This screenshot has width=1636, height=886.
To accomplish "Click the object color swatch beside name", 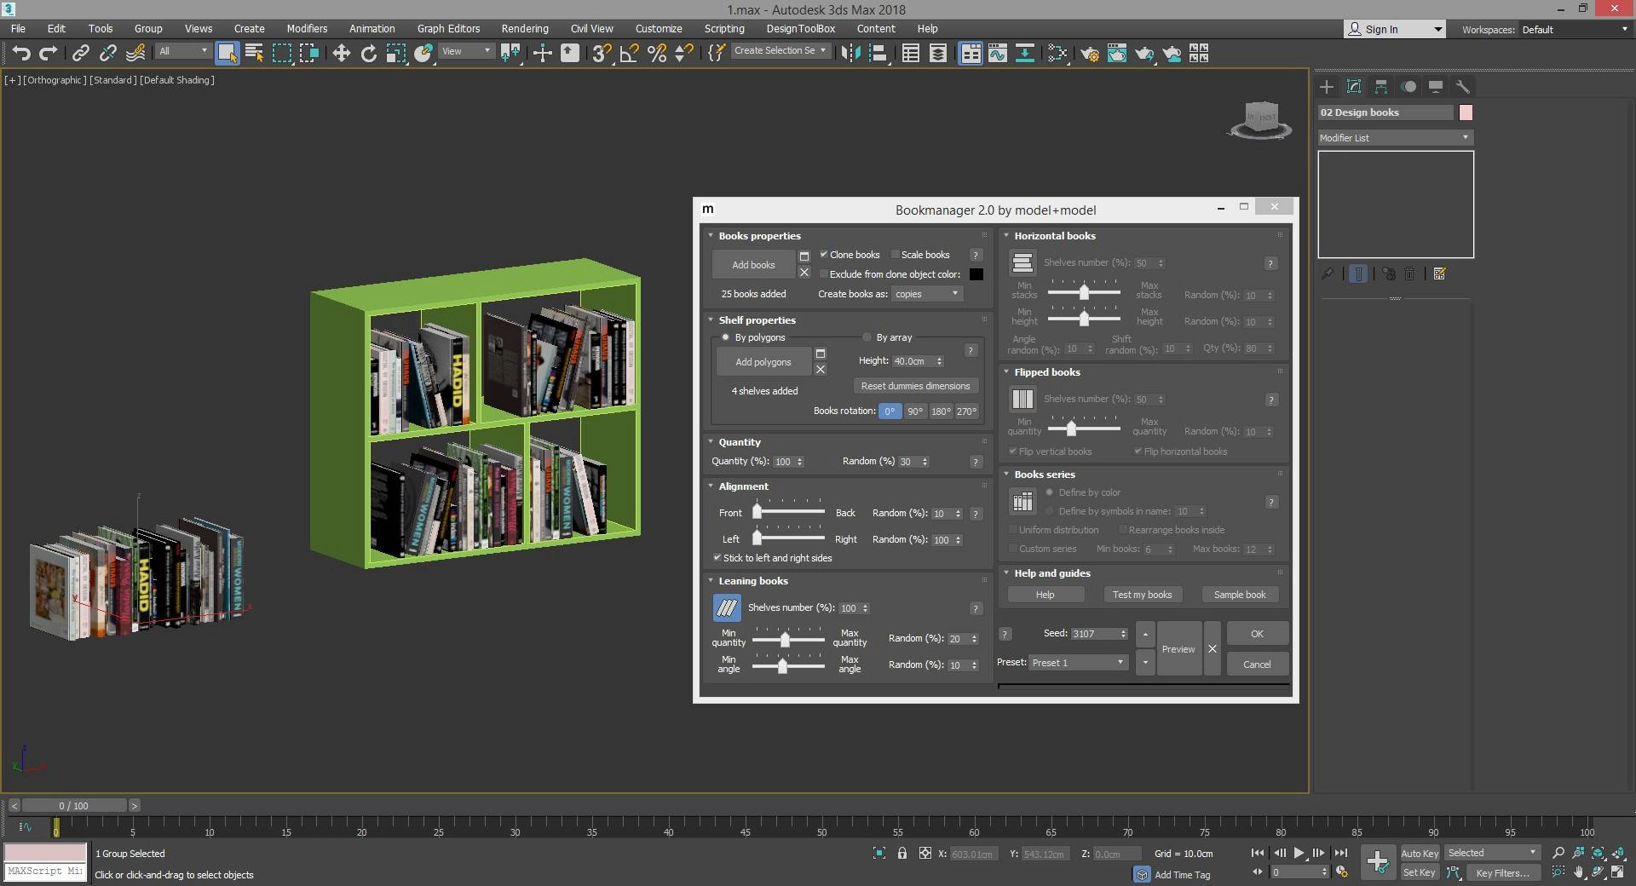I will 1466,112.
